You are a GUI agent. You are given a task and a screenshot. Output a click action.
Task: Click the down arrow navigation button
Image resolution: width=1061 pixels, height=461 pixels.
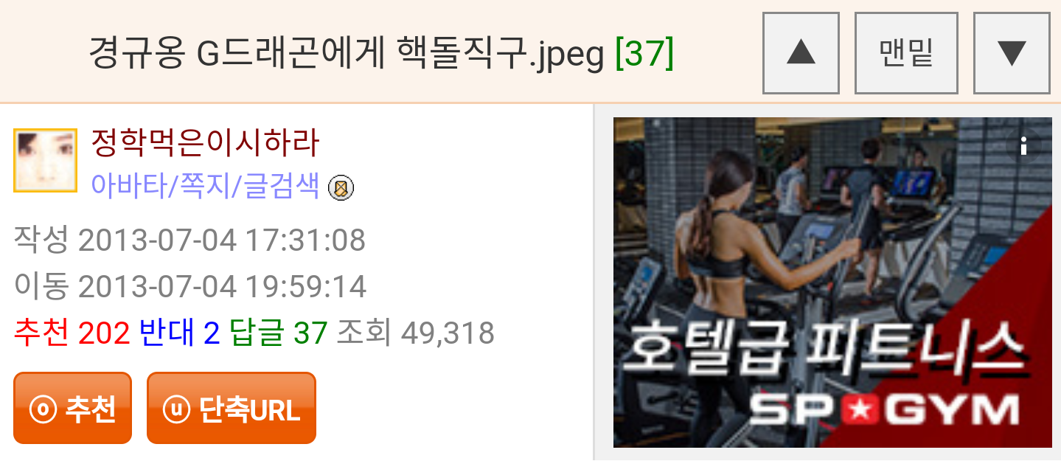tap(1012, 53)
